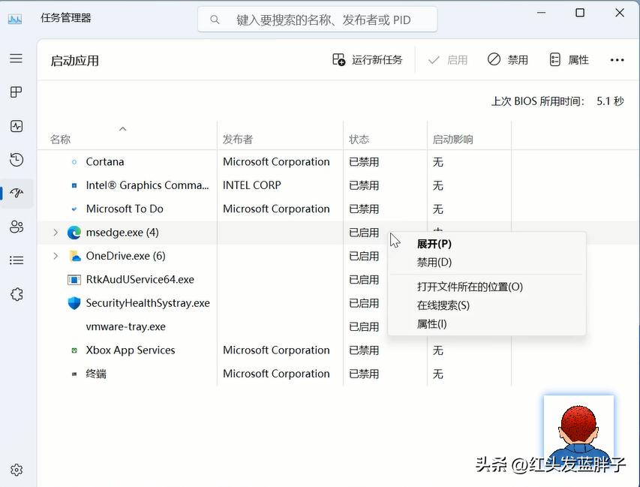Open the Details panel in the sidebar

[17, 260]
